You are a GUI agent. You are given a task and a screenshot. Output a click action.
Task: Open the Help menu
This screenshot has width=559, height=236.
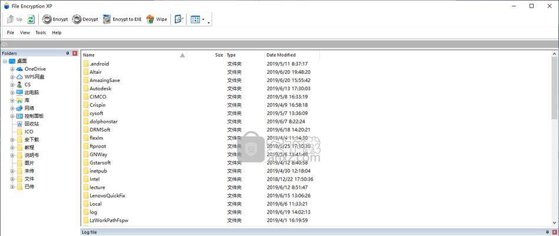click(x=57, y=32)
